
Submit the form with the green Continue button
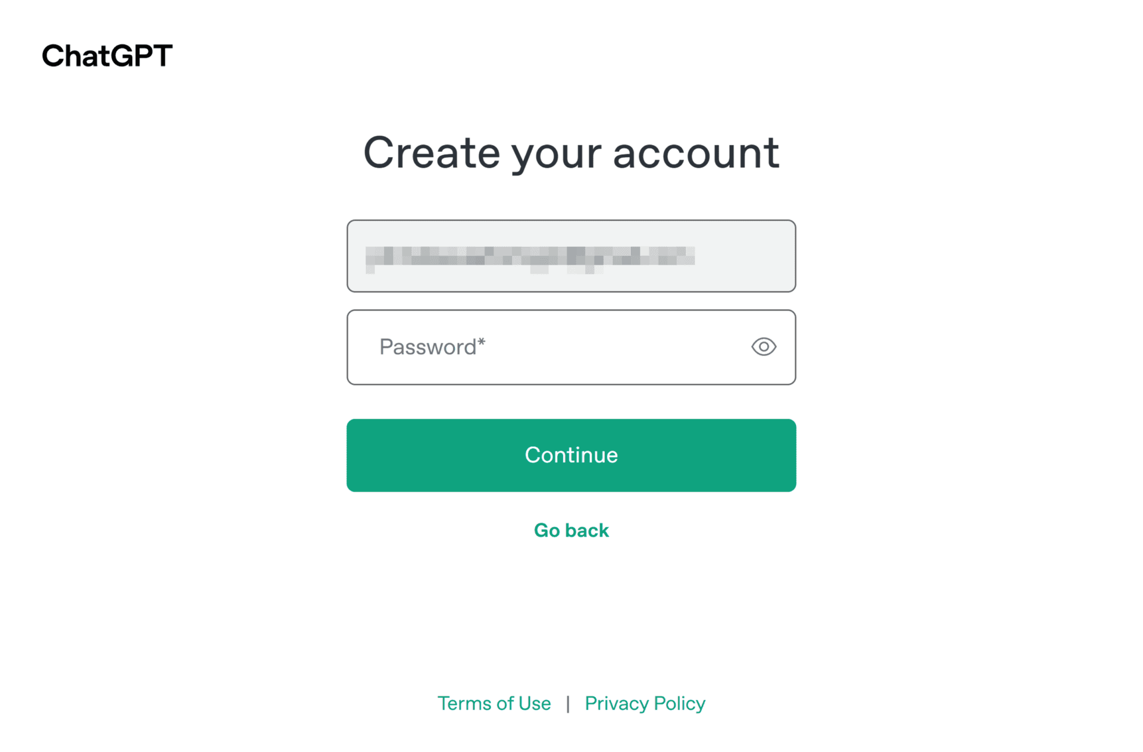(x=571, y=455)
